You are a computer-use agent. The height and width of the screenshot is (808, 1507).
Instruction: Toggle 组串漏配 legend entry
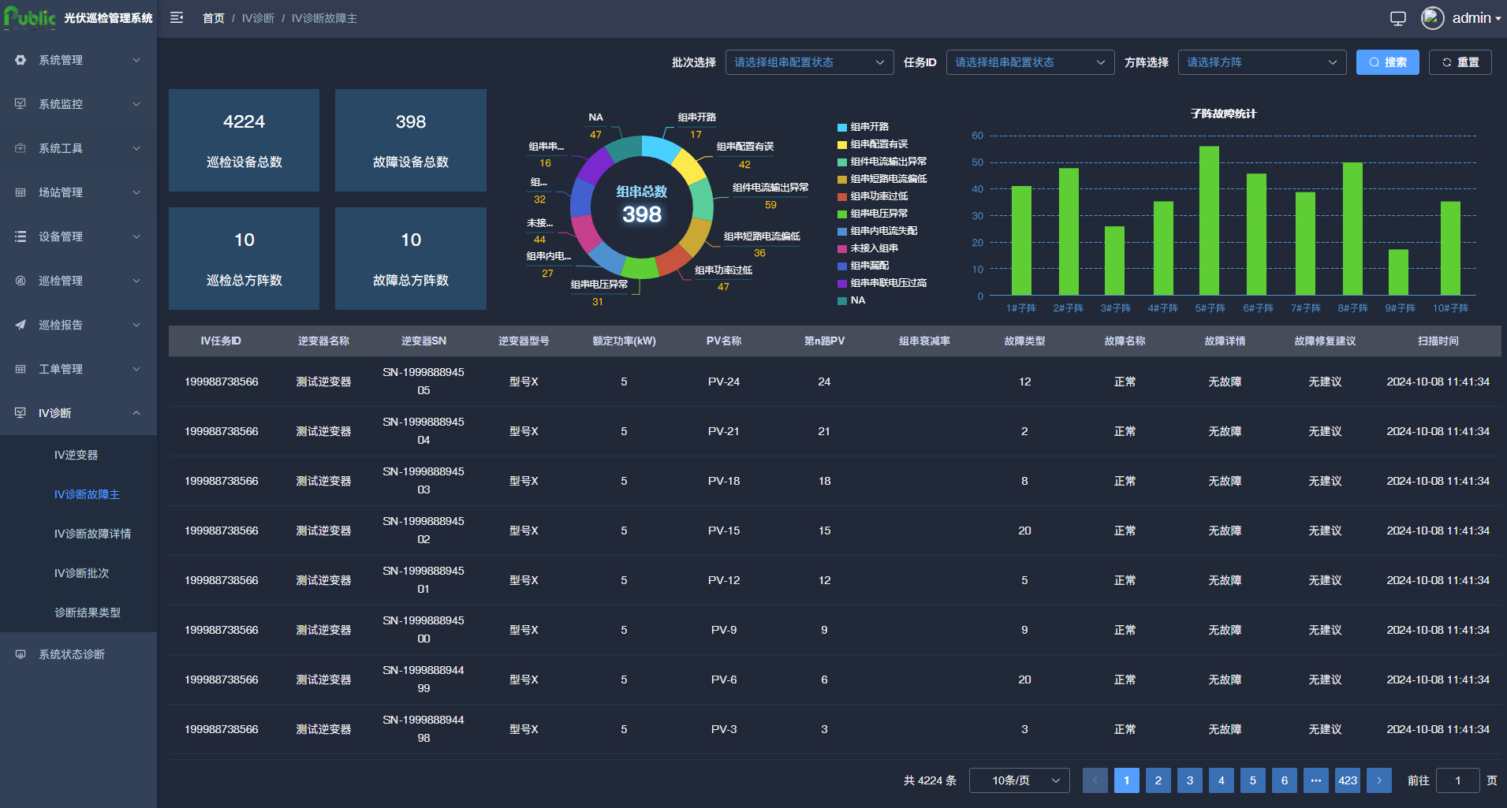tap(868, 266)
